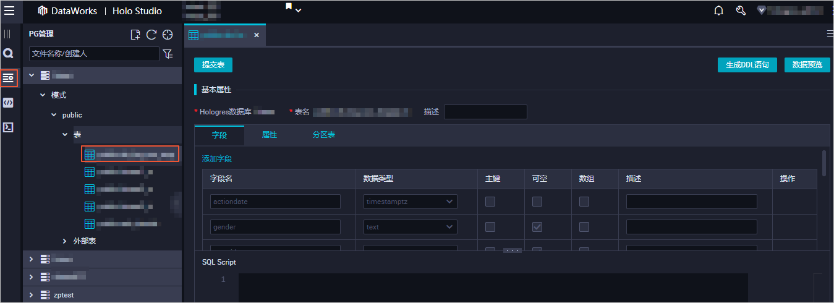This screenshot has width=834, height=303.
Task: Toggle 数组 checkbox for actiondate
Action: point(584,202)
